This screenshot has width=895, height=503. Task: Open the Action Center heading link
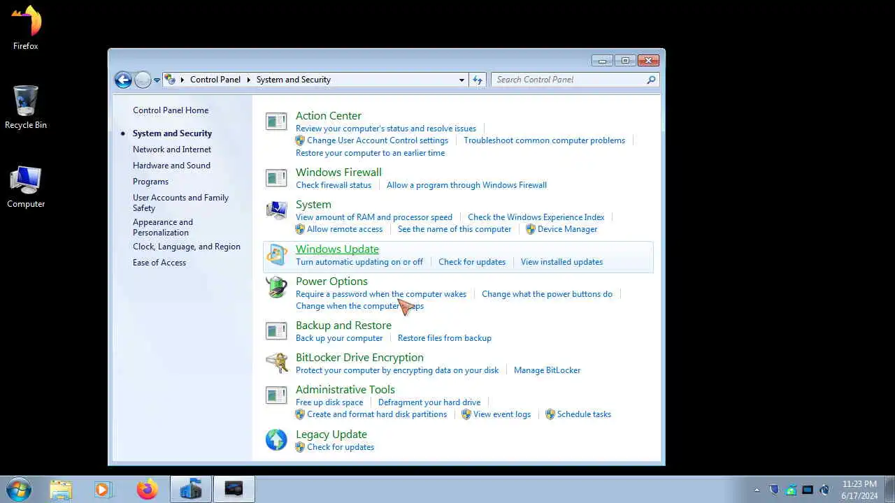(x=329, y=116)
